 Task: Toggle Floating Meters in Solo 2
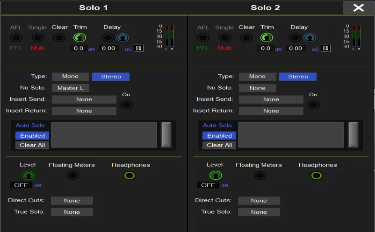[260, 176]
